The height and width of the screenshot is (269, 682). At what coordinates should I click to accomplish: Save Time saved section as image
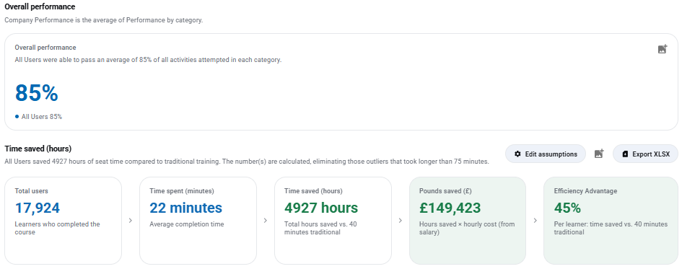[x=599, y=154]
